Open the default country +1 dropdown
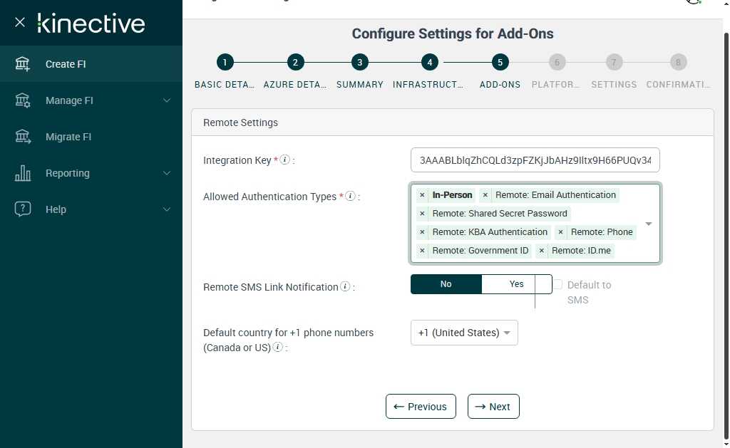This screenshot has width=730, height=448. point(464,333)
